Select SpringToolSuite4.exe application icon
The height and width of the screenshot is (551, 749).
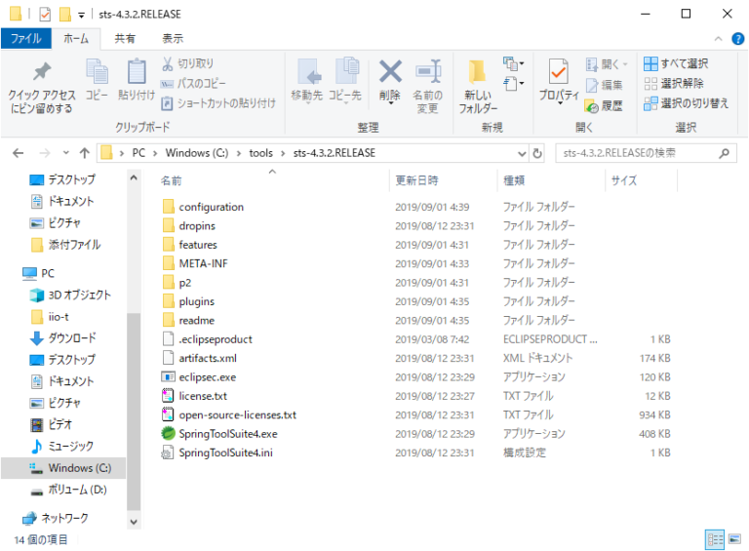[168, 434]
